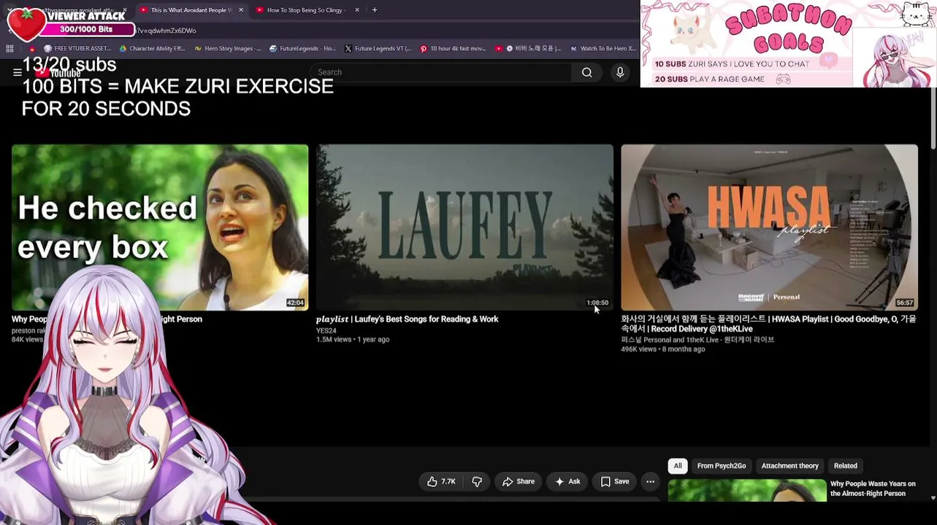Open the sidebar recommended video thumbnail
This screenshot has width=937, height=525.
(747, 491)
